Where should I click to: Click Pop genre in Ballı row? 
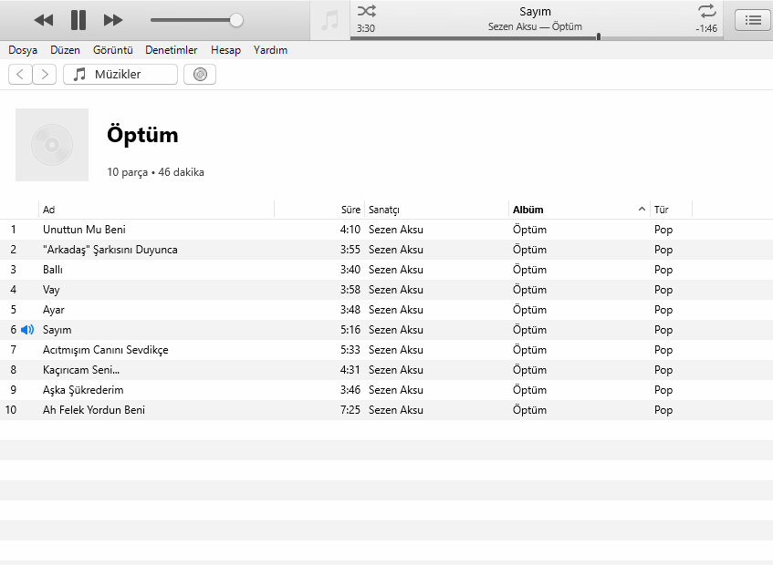[x=663, y=270]
